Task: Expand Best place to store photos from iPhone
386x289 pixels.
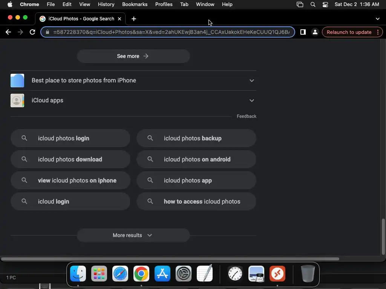Action: click(133, 81)
